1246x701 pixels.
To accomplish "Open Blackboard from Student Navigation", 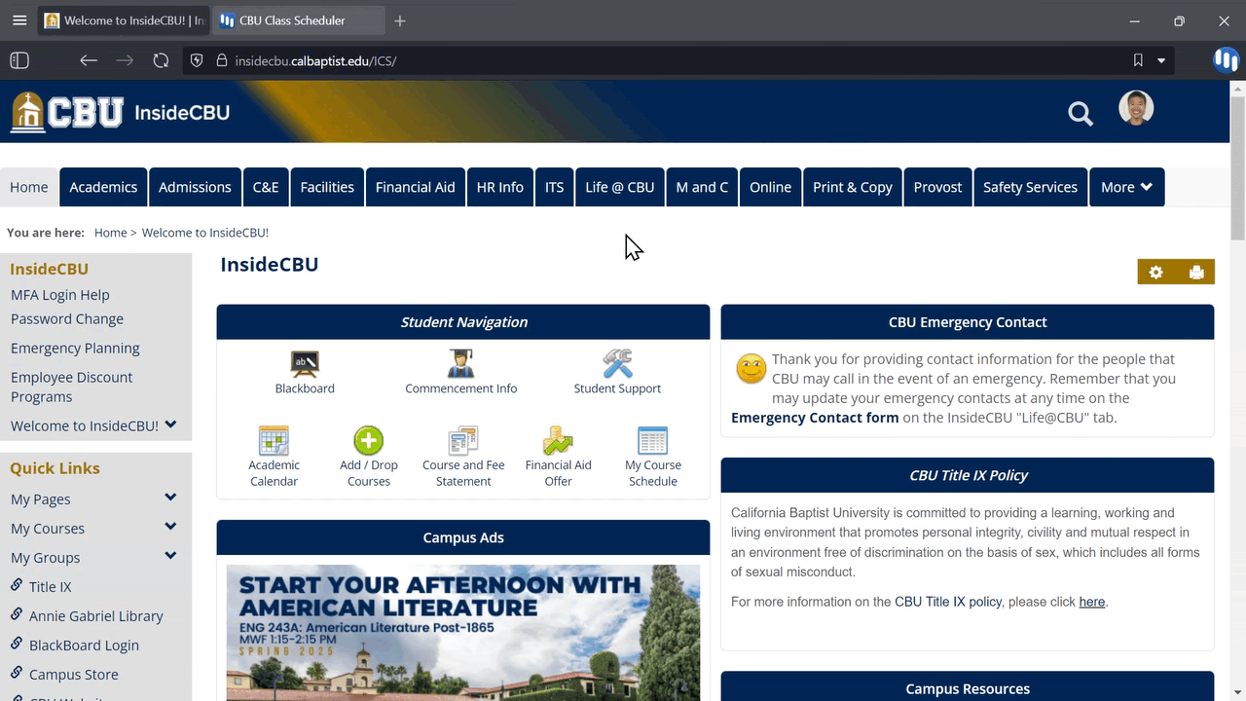I will coord(305,370).
